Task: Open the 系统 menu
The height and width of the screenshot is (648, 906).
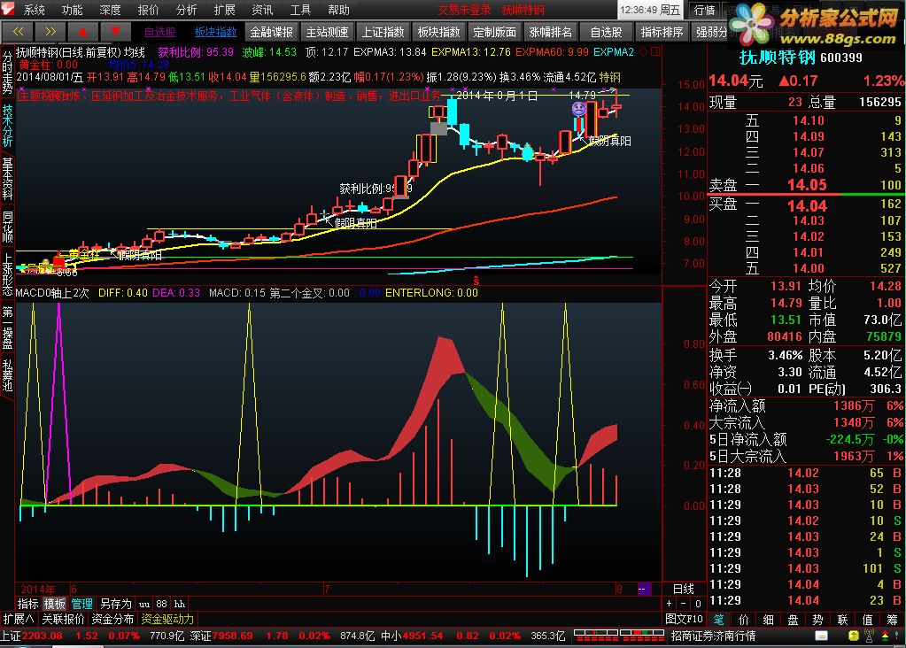Action: point(34,10)
